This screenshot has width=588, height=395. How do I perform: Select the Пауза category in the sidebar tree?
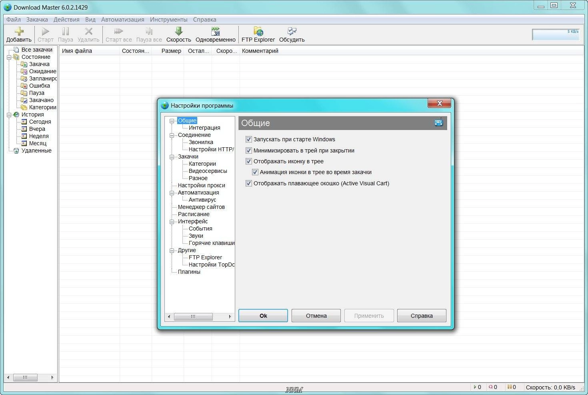[37, 93]
